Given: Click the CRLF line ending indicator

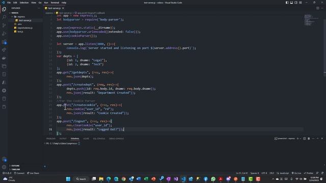Looking at the screenshot, I should 271,173.
